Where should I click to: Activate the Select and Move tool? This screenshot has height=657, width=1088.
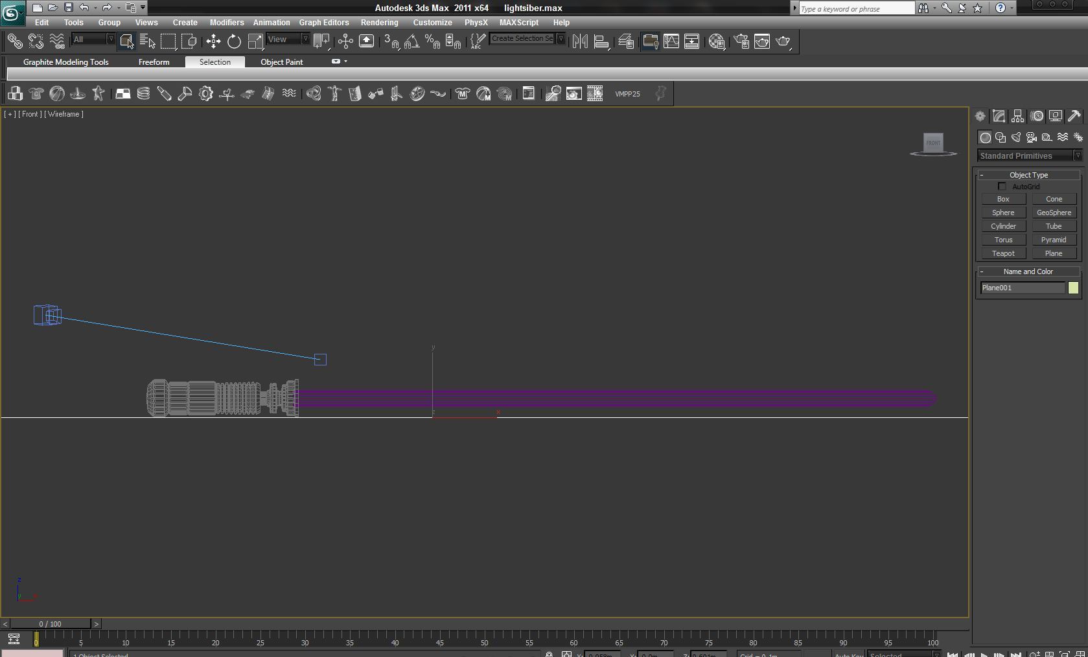[213, 41]
